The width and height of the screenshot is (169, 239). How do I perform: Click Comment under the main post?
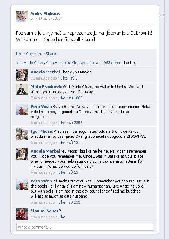[34, 54]
